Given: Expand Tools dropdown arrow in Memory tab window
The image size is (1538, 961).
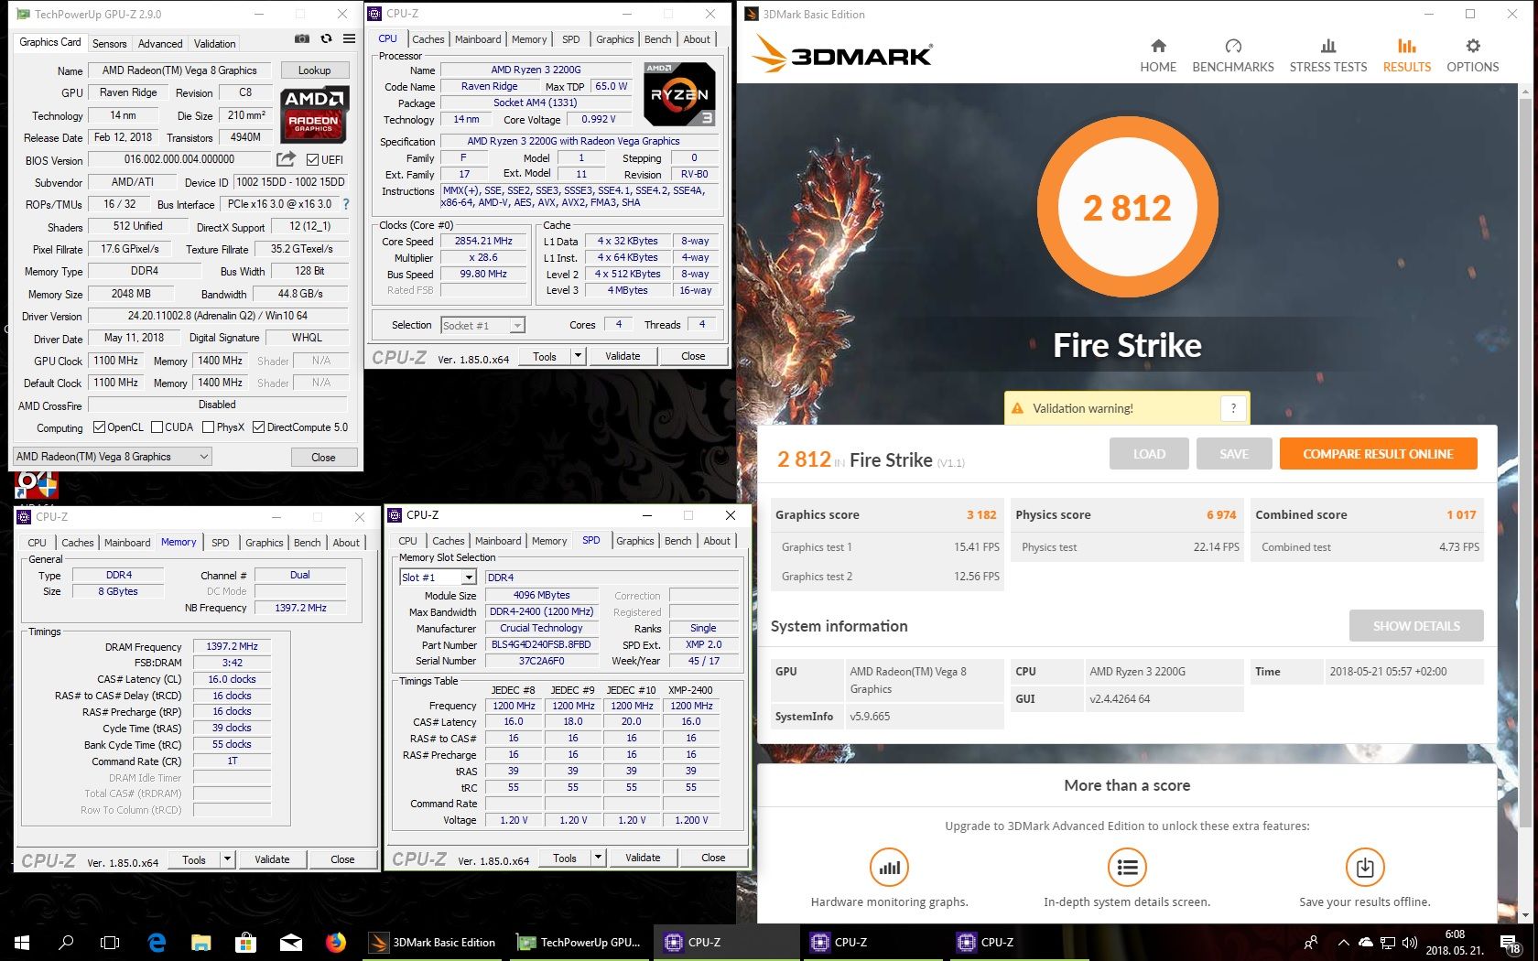Looking at the screenshot, I should (x=228, y=859).
